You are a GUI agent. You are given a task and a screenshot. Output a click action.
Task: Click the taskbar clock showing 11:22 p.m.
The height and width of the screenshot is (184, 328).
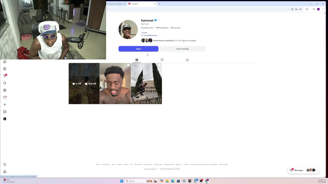322,181
